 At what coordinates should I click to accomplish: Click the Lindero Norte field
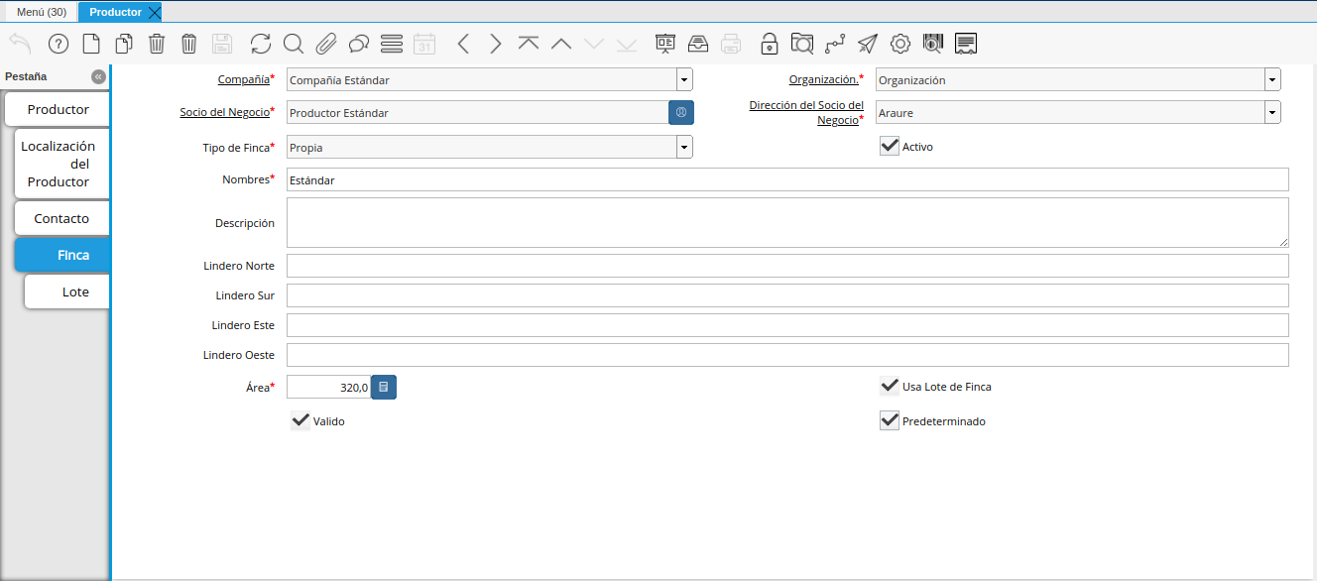click(787, 266)
